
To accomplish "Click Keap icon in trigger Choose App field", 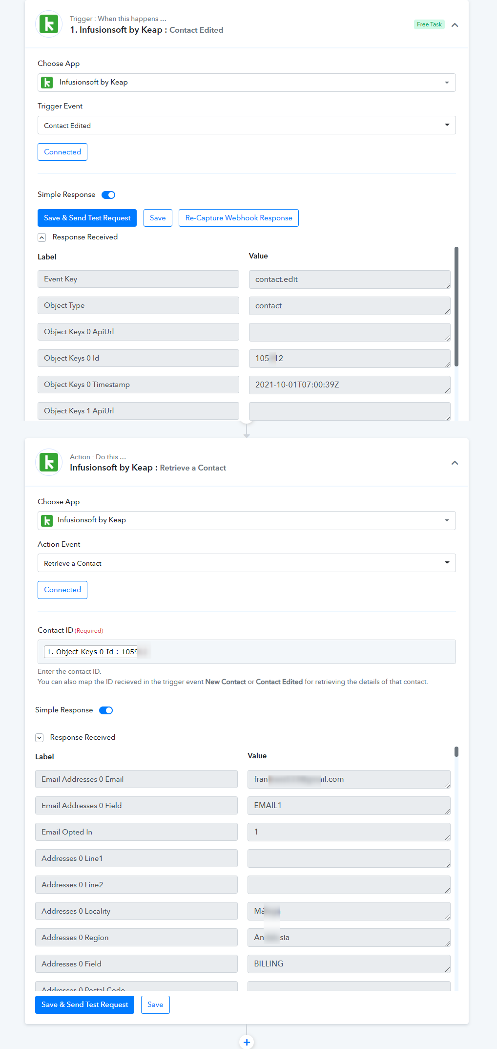I will click(47, 83).
